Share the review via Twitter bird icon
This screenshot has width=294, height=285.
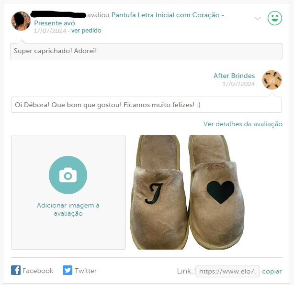pos(68,270)
